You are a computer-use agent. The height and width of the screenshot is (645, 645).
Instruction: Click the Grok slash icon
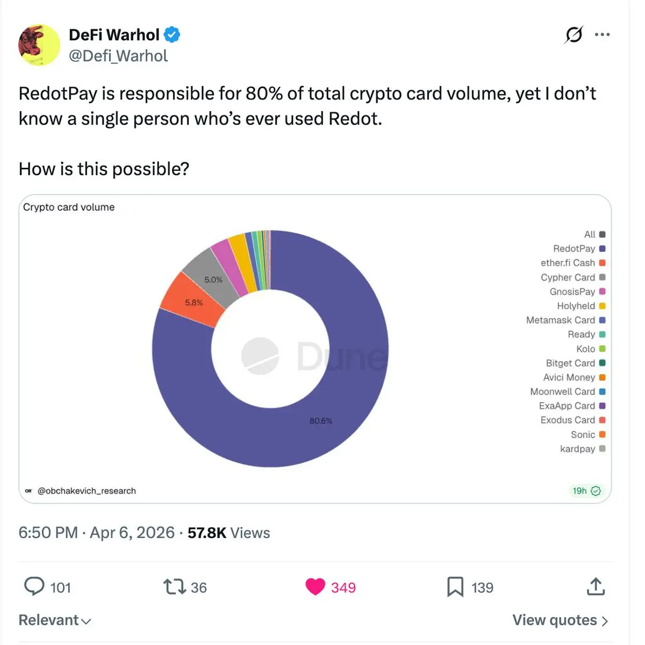574,35
